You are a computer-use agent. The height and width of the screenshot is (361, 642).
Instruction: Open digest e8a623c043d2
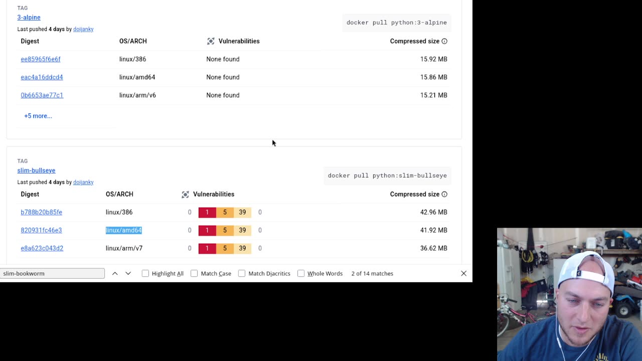coord(42,248)
